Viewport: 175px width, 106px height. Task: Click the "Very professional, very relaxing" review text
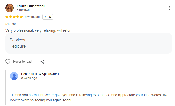(39, 31)
